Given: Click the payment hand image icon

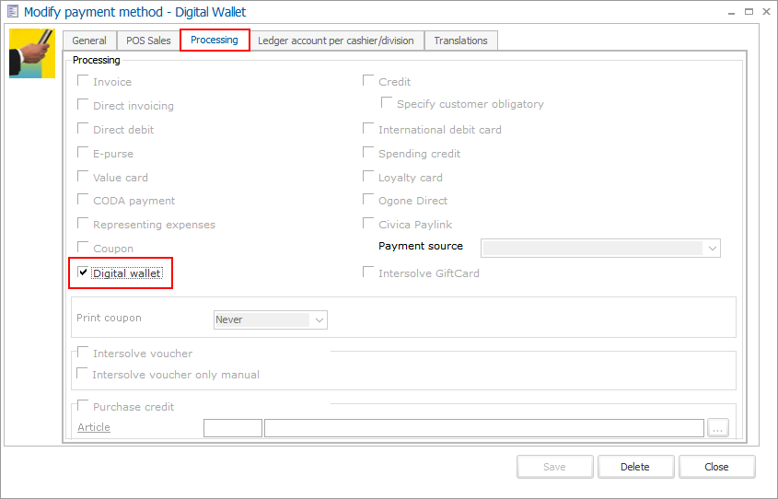Looking at the screenshot, I should [x=31, y=53].
